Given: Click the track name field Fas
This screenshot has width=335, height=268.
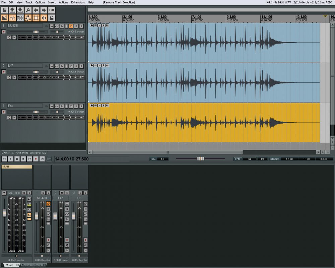Looking at the screenshot, I should coord(25,106).
